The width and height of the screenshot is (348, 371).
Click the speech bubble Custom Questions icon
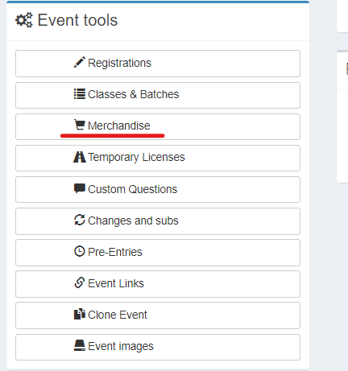[x=80, y=188]
